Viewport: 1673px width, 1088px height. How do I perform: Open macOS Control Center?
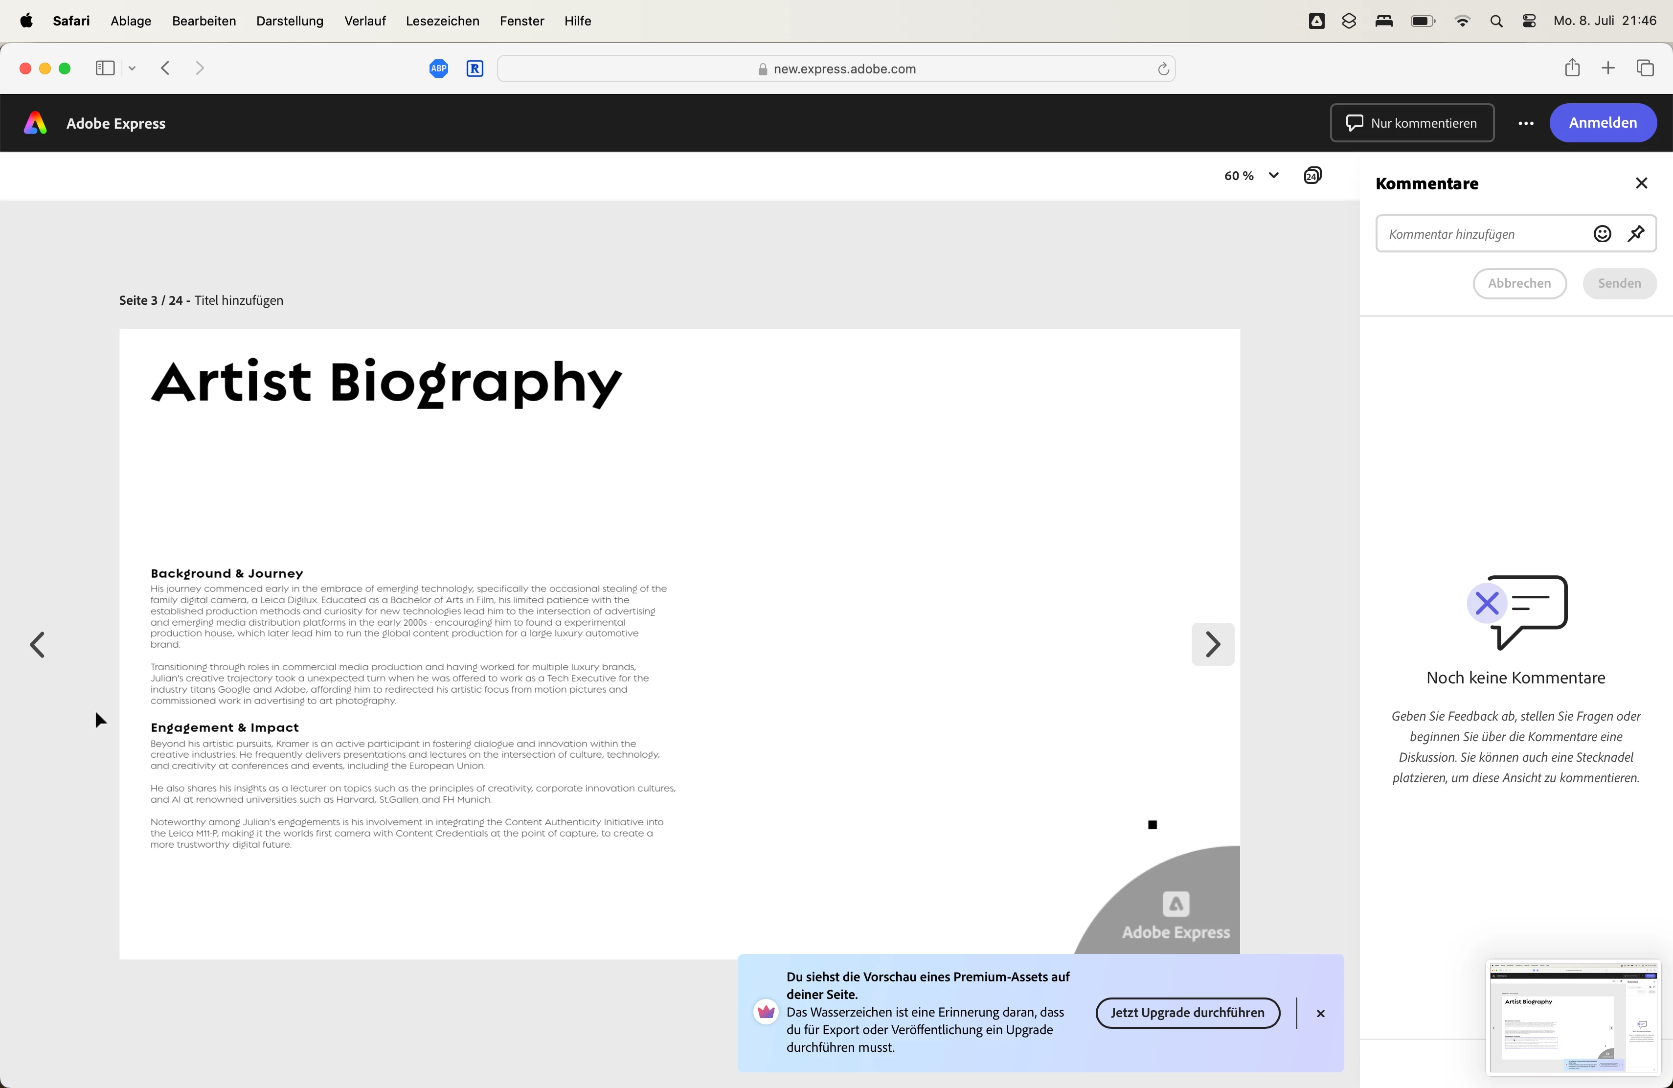1528,21
